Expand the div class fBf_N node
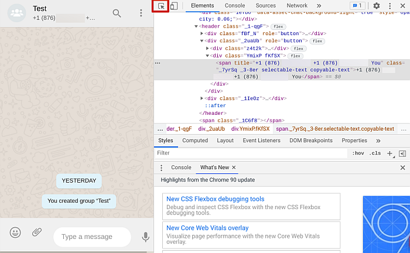410x253 pixels. coord(201,33)
